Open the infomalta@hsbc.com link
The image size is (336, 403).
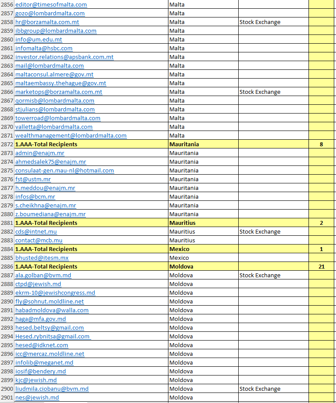point(44,48)
